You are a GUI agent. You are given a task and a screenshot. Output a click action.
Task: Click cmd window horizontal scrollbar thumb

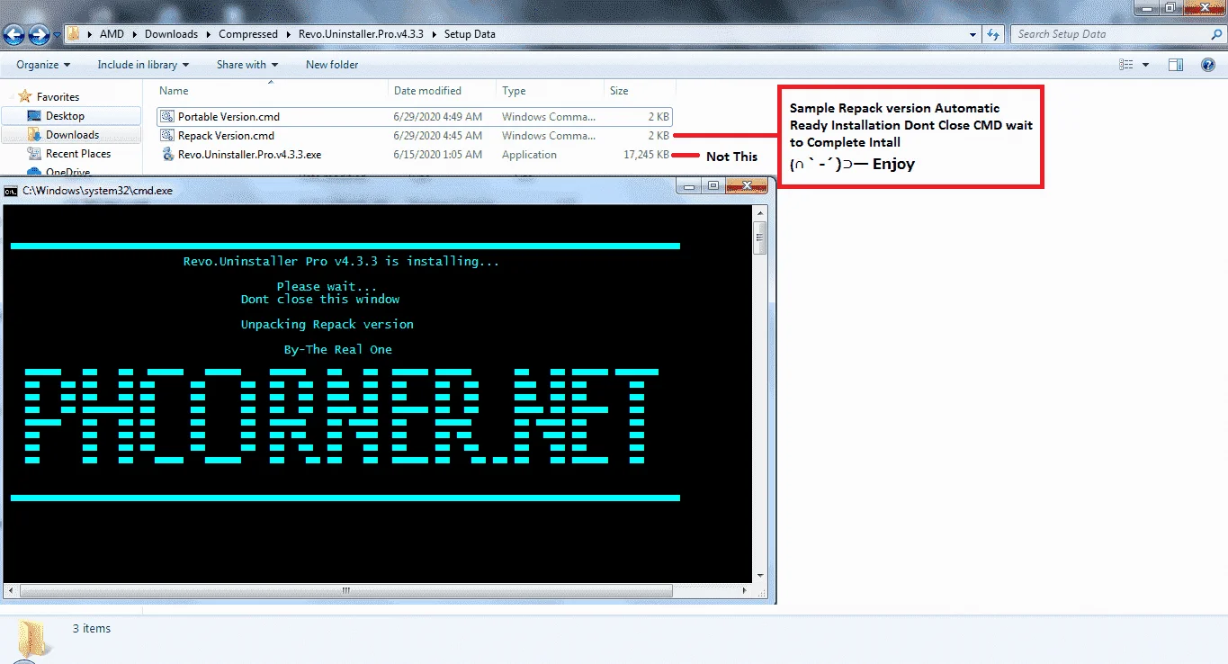(345, 591)
